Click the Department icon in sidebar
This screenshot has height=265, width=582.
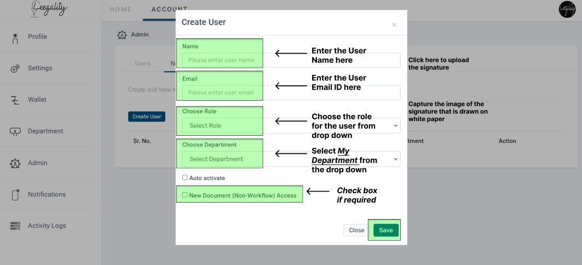15,131
